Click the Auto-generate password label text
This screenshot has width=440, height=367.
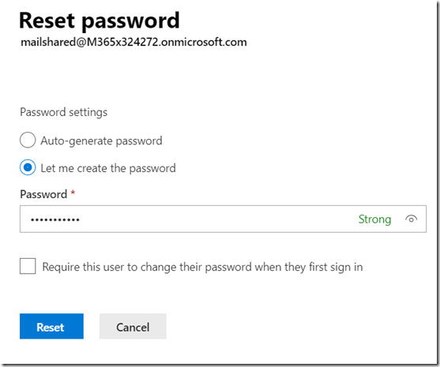[x=101, y=140]
